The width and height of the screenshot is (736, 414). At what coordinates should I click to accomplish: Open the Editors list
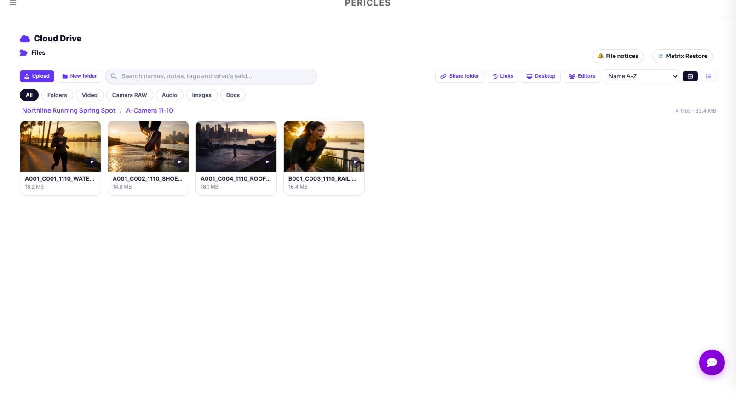pos(582,76)
